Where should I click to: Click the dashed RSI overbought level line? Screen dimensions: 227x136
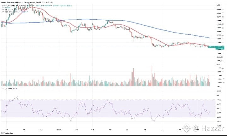pos(108,100)
